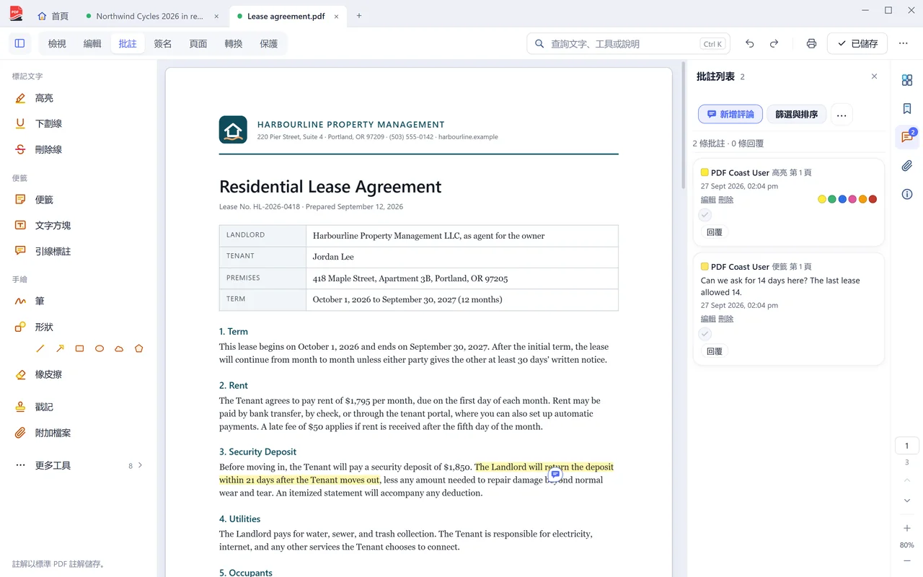Toggle the left sidebar panel button

point(19,44)
